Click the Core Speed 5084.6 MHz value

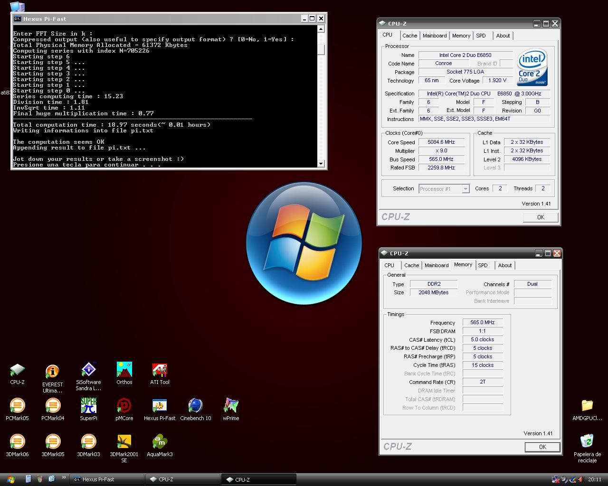point(441,142)
